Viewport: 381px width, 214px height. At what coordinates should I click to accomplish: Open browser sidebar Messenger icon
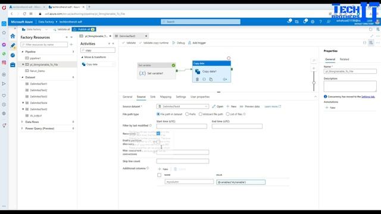pyautogui.click(x=4, y=45)
